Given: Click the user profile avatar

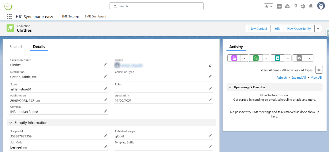Looking at the screenshot, I should [321, 6].
